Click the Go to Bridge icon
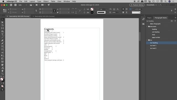 click(x=11, y=5)
